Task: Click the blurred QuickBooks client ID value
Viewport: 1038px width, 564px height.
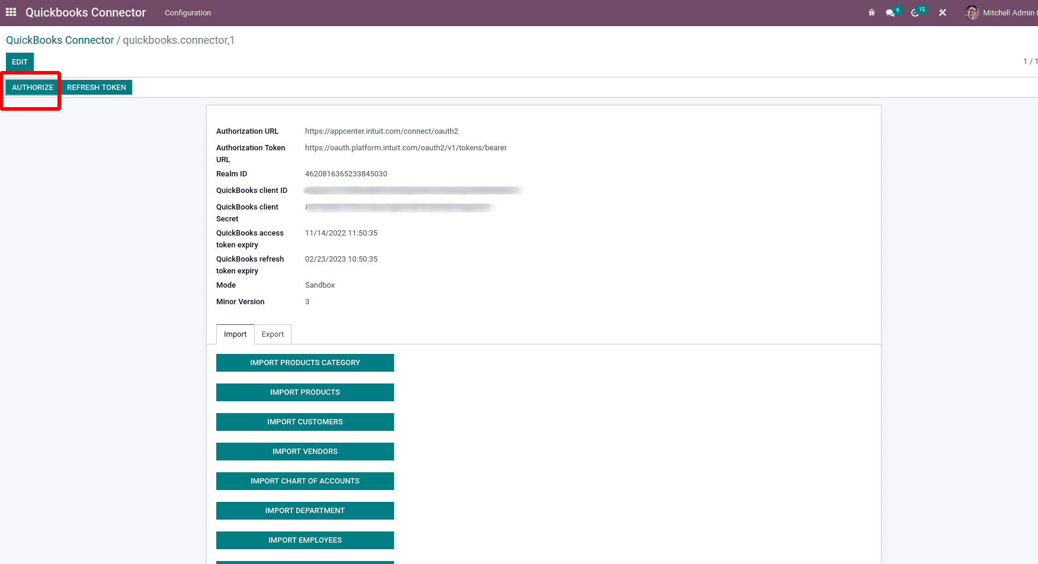Action: tap(414, 191)
